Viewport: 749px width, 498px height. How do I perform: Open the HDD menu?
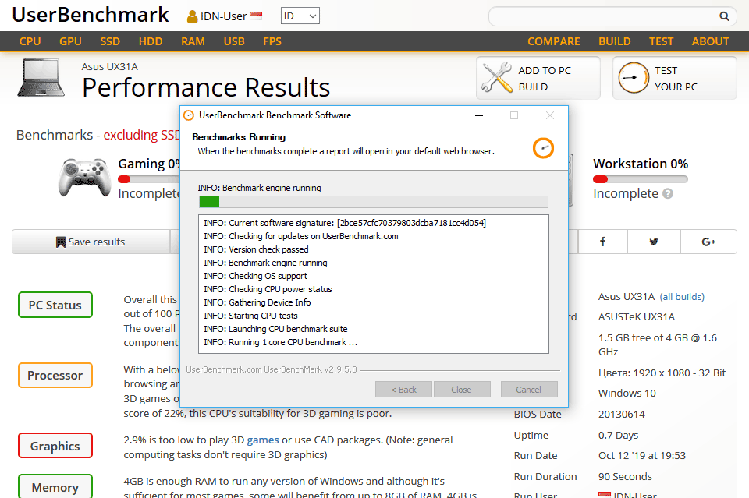151,41
